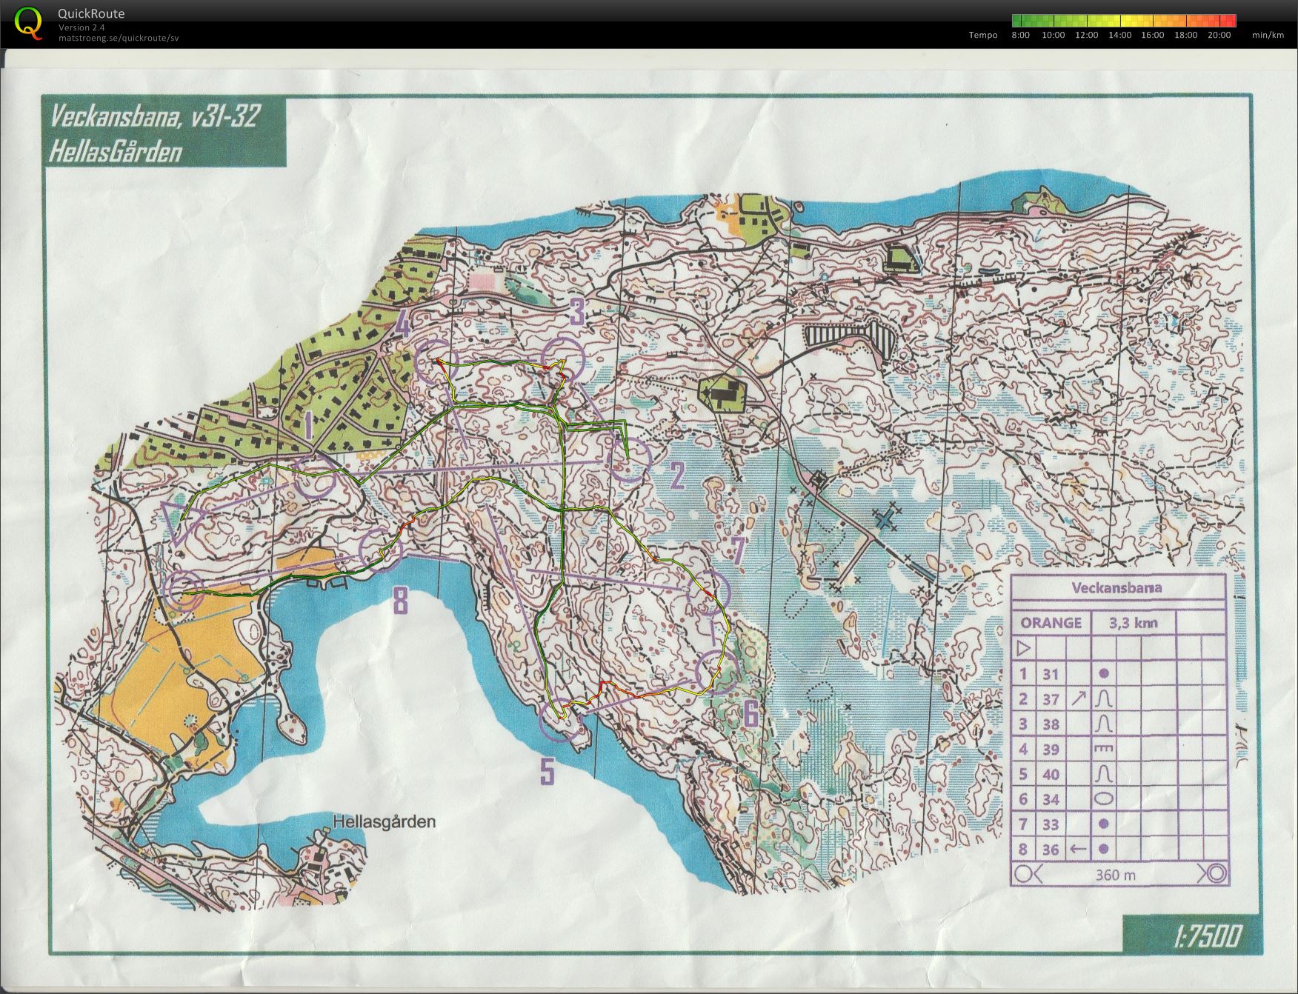
Task: Click control circle 5 at the shoreline
Action: tap(561, 720)
